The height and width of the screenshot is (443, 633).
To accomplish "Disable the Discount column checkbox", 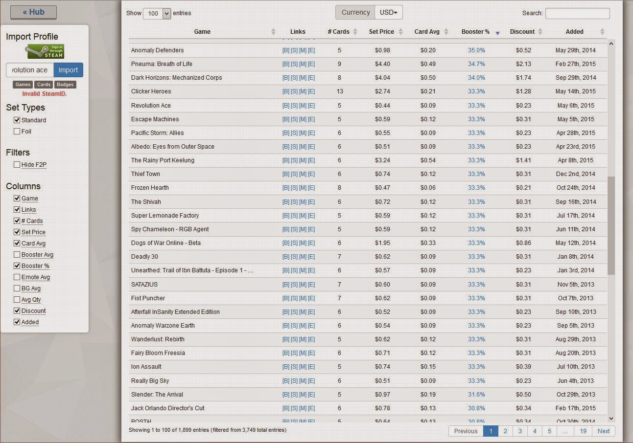I will coord(17,311).
